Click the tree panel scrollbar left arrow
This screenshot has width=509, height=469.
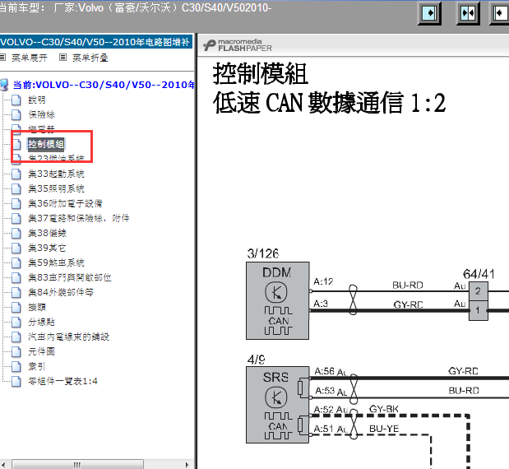click(x=4, y=465)
